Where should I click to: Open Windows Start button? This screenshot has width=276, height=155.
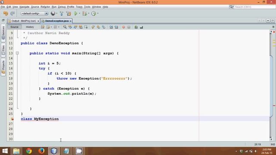point(5,151)
